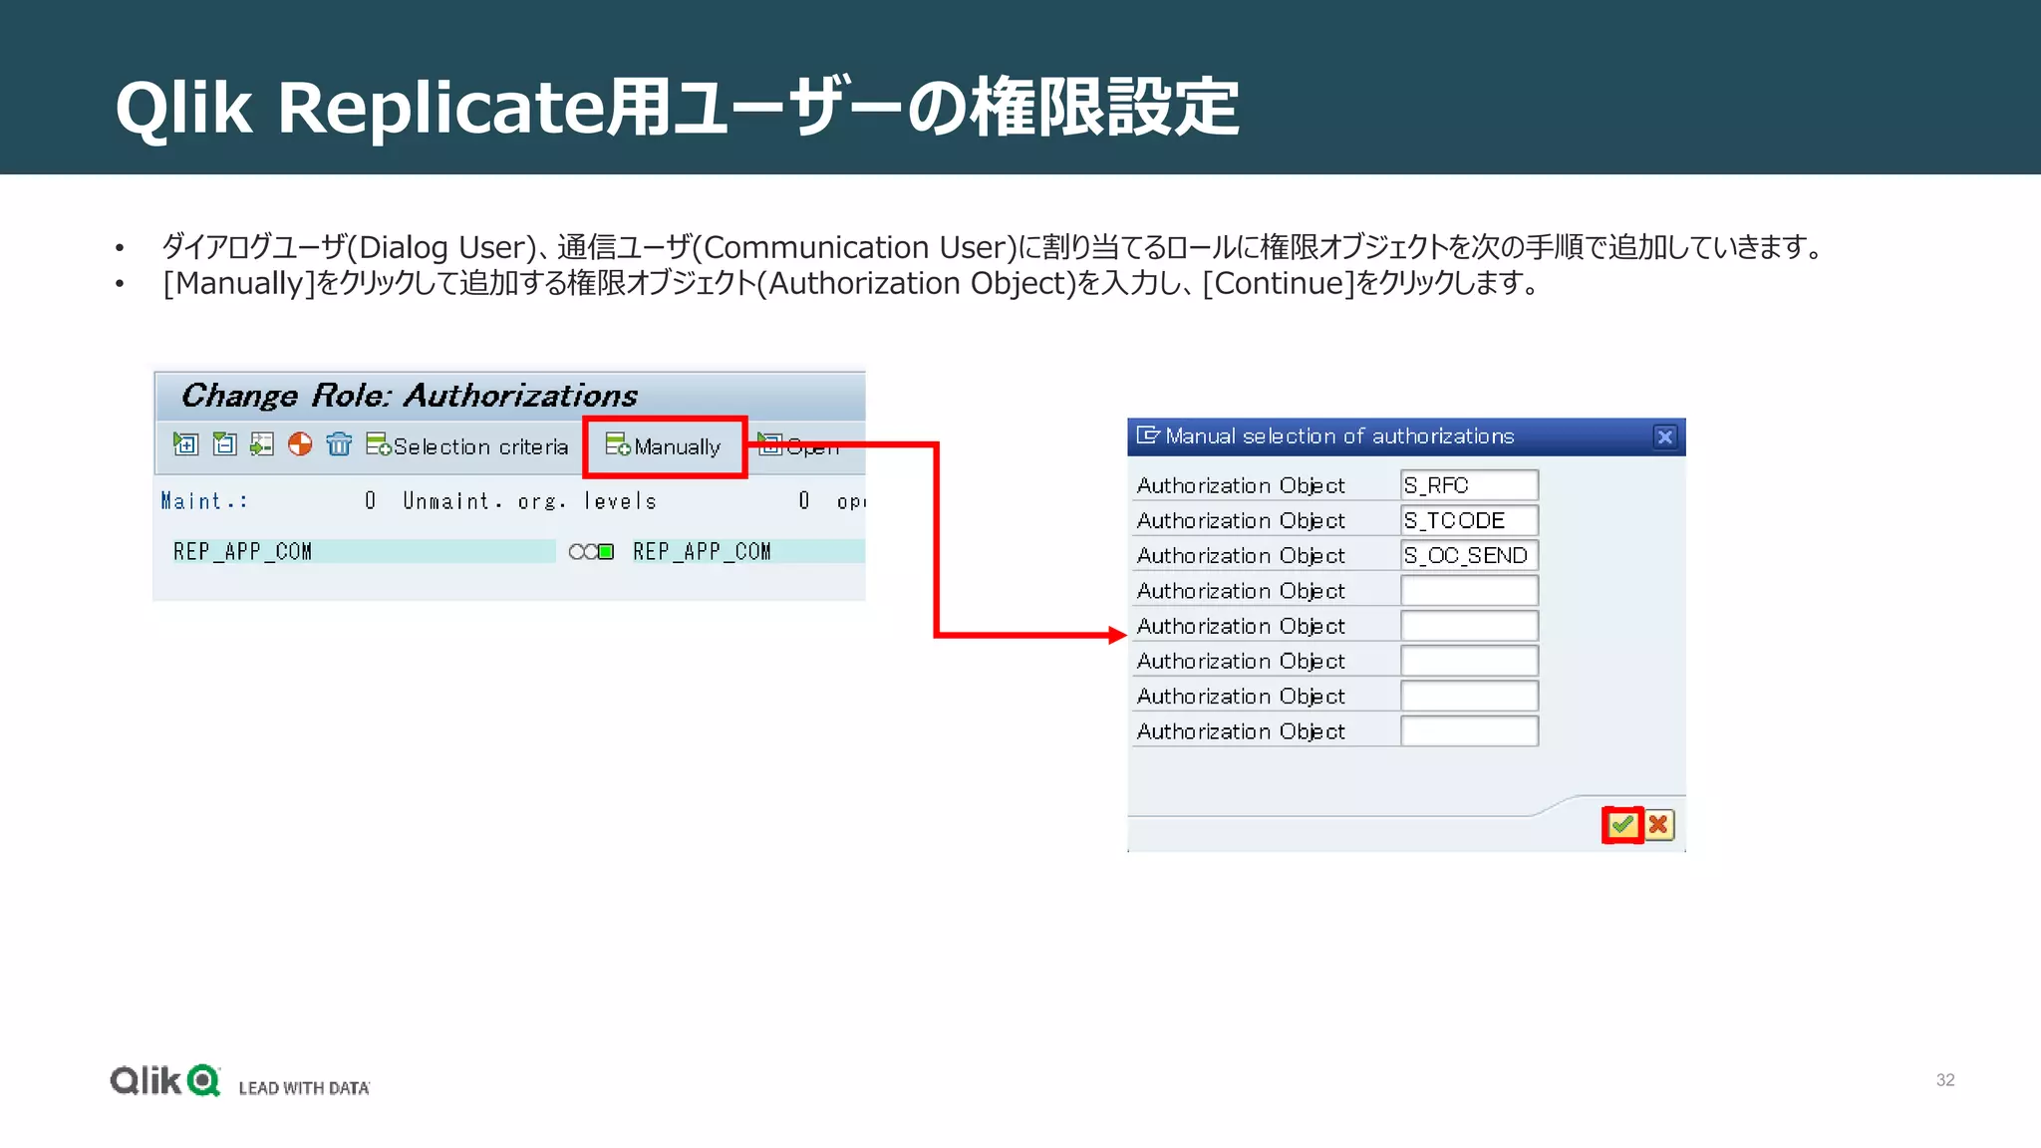Select the left REP_APP_COM role node
This screenshot has width=2041, height=1148.
364,551
